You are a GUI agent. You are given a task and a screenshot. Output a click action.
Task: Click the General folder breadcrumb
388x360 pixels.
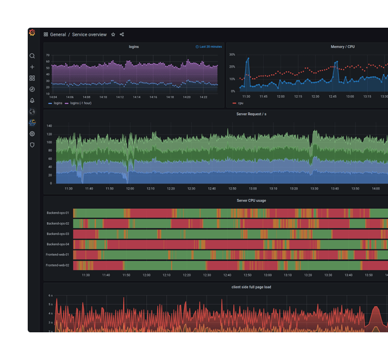tap(58, 34)
